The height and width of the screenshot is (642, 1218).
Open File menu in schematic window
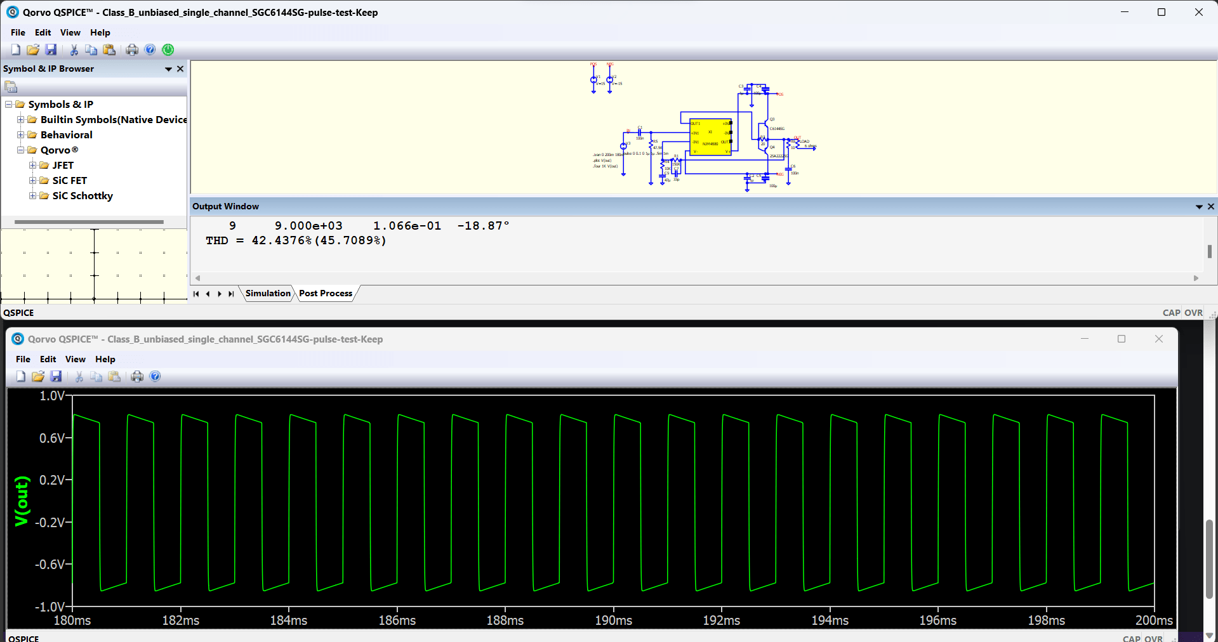(18, 32)
